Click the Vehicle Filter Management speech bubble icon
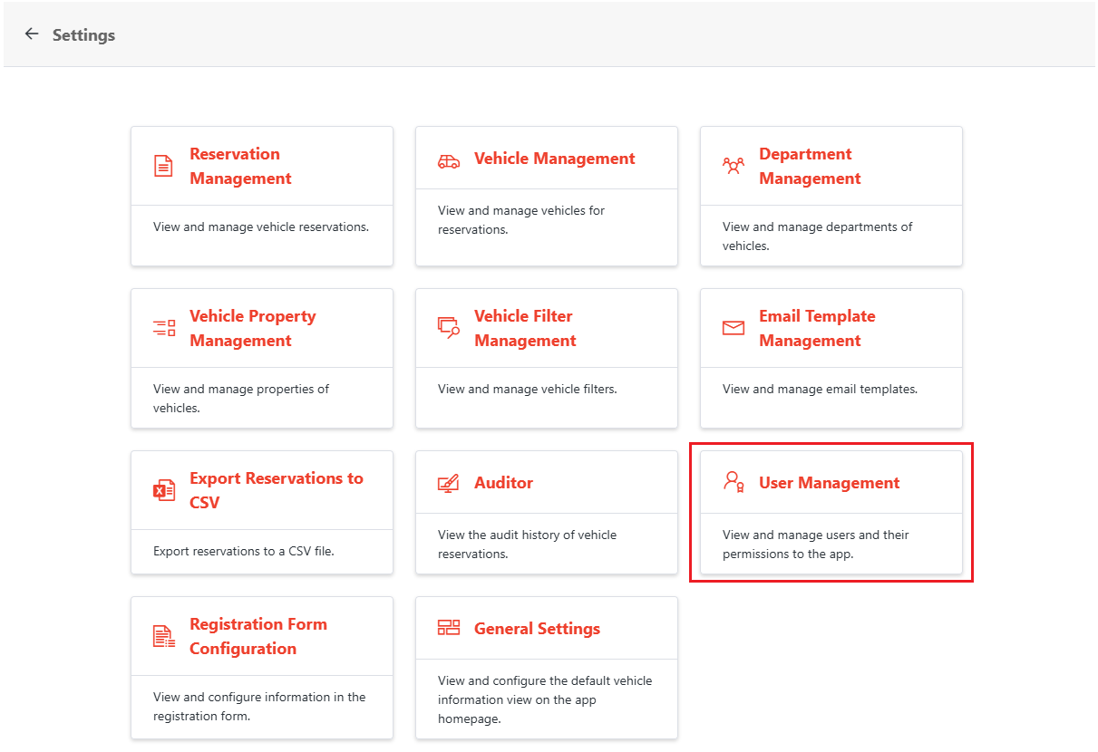 [448, 328]
